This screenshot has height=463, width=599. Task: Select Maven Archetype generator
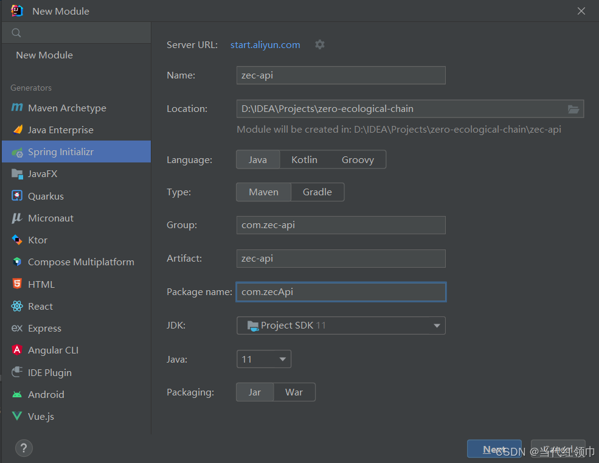[x=77, y=108]
